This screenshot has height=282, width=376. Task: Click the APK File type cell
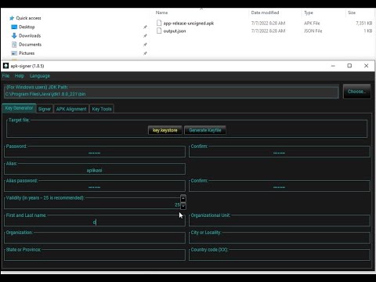point(312,23)
